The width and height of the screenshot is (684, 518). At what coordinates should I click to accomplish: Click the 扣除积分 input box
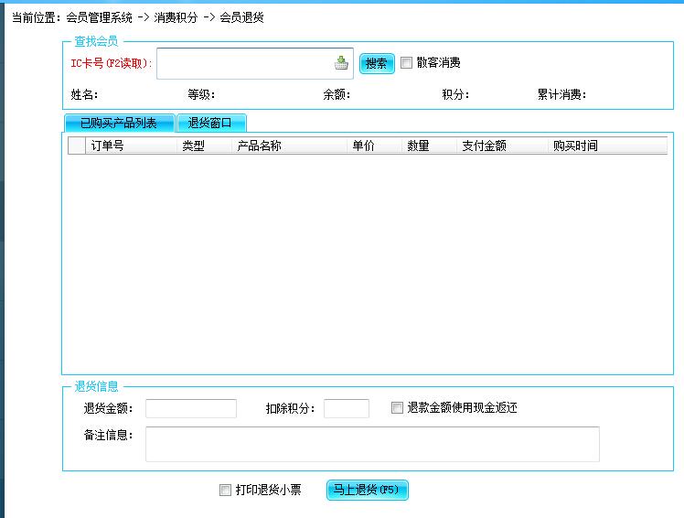(346, 408)
